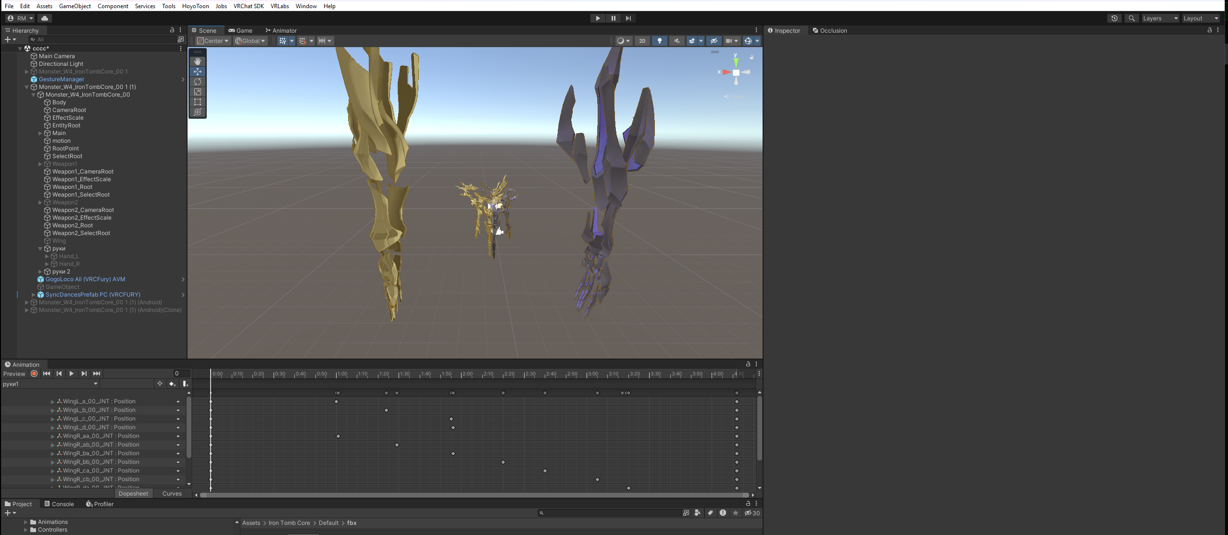Open the cloud services icon
Screen dimensions: 1228x535
45,18
